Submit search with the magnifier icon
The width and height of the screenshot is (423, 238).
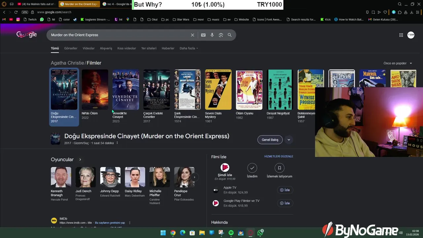pyautogui.click(x=230, y=35)
